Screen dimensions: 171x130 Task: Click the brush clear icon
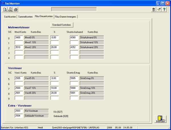click(159, 9)
